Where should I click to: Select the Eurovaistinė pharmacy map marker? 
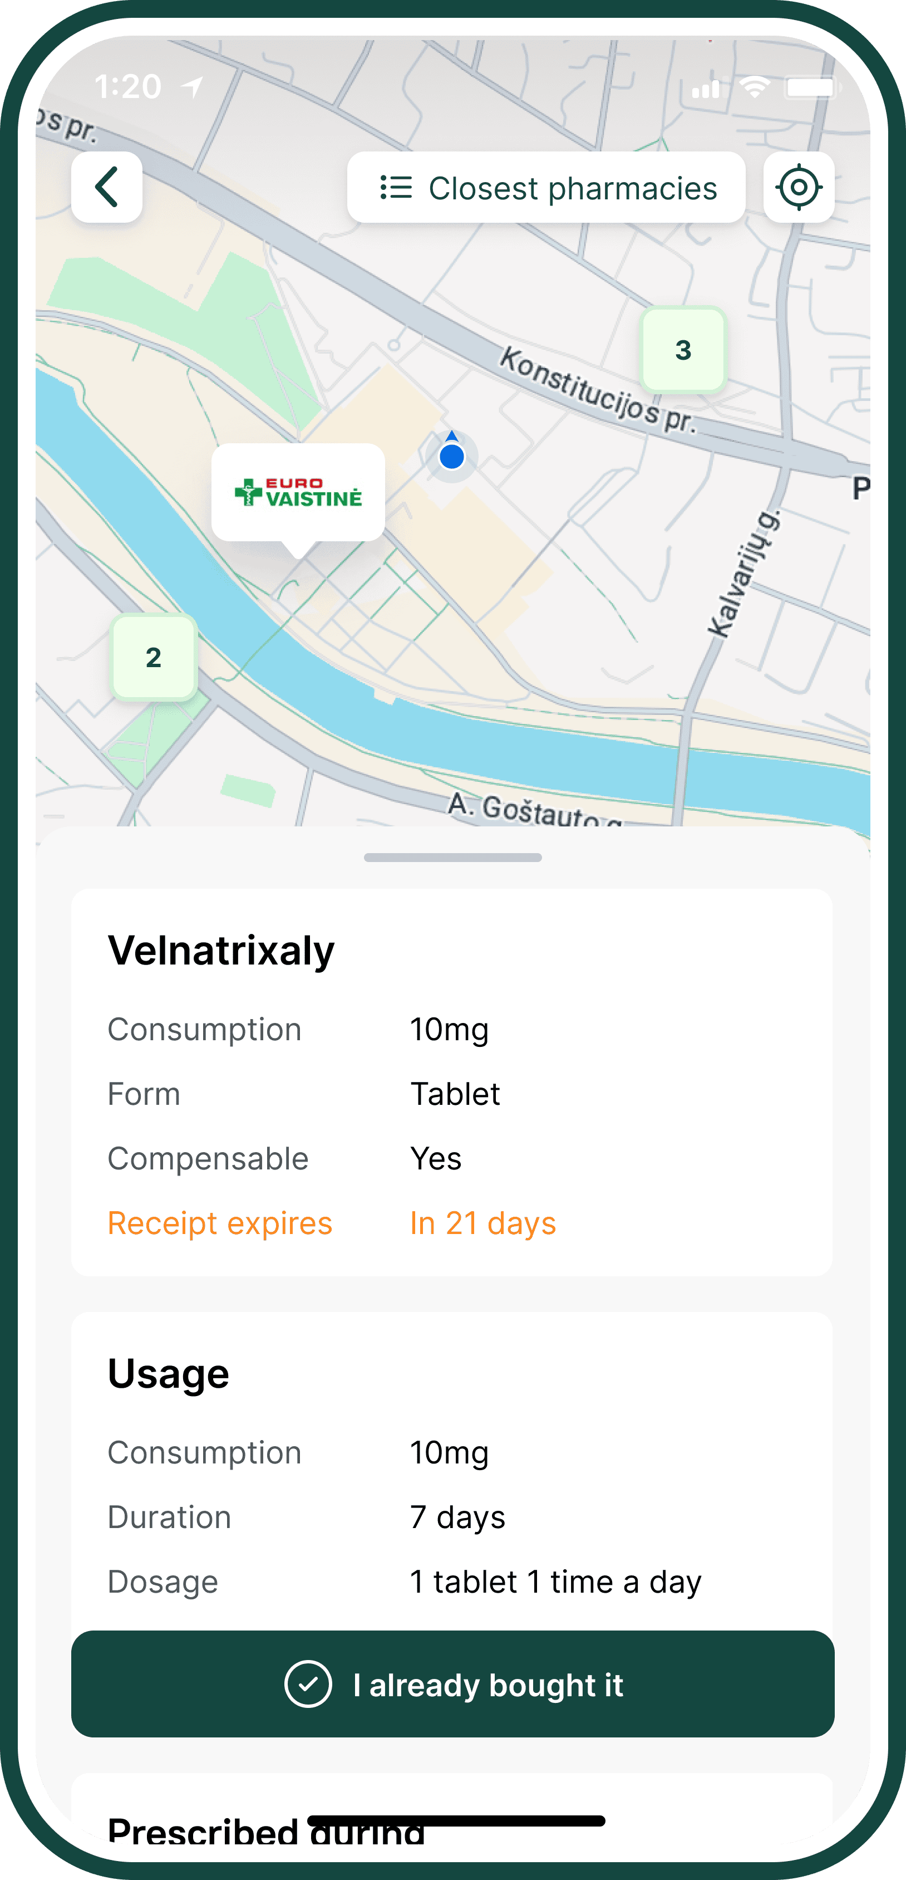coord(298,493)
